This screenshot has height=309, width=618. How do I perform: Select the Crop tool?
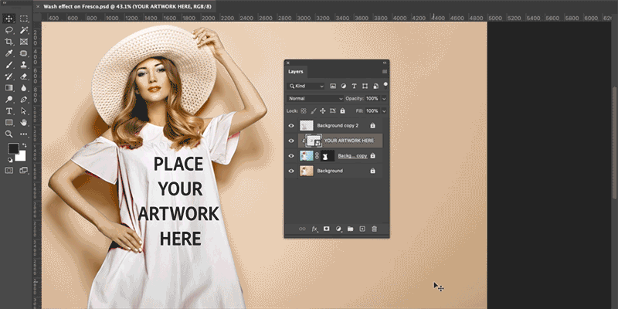click(x=9, y=42)
